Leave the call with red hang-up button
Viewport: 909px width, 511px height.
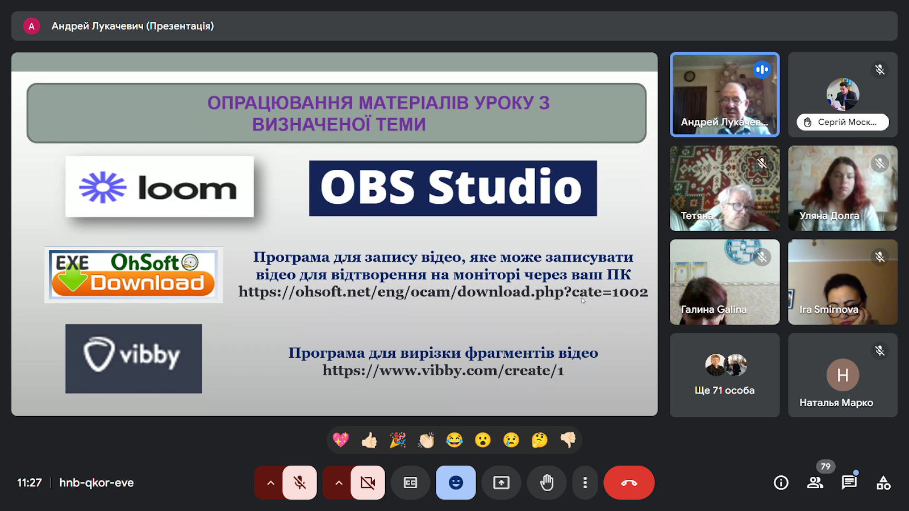click(x=629, y=483)
